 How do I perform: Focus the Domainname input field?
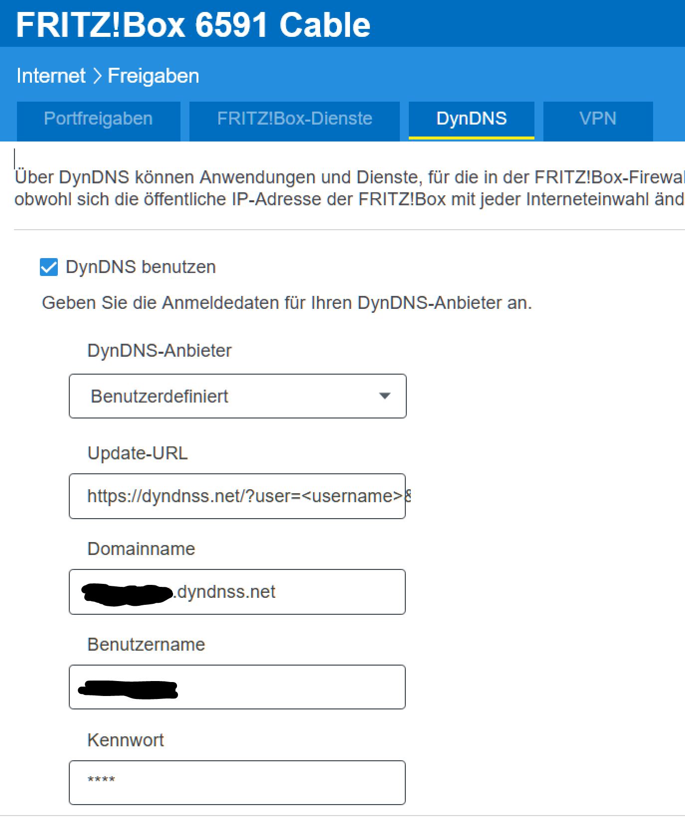[237, 592]
